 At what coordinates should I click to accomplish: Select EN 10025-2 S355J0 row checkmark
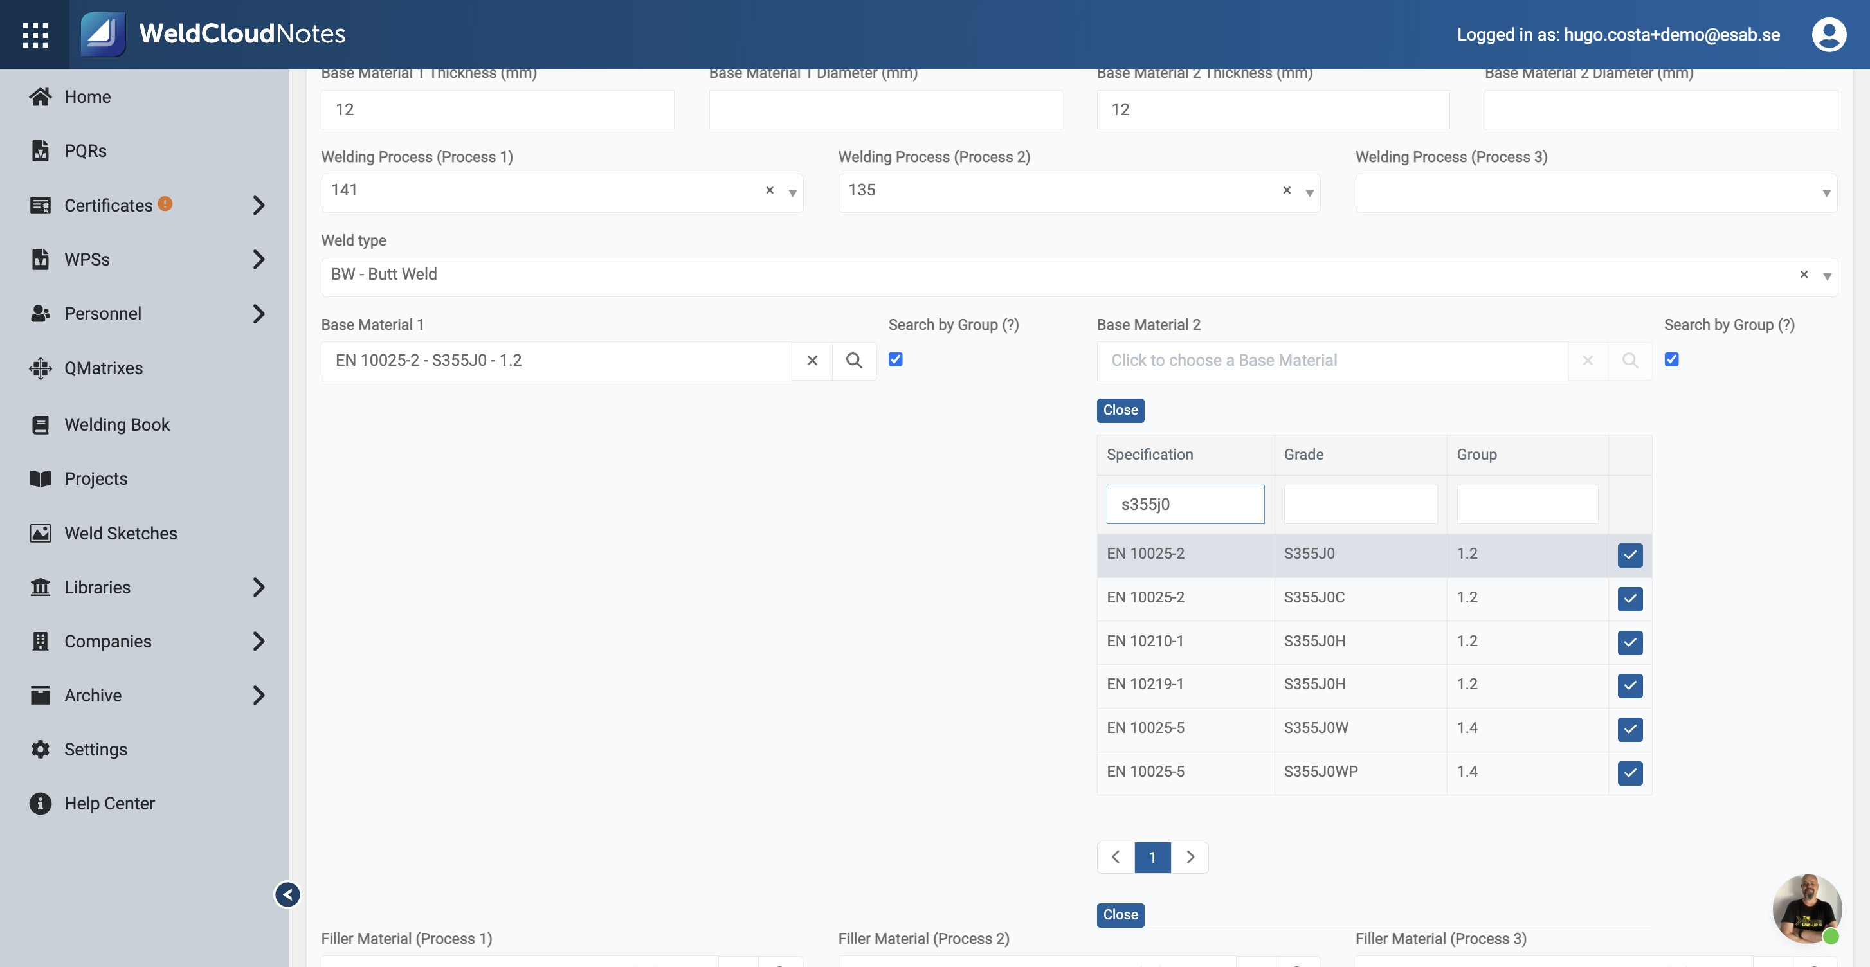[1629, 556]
